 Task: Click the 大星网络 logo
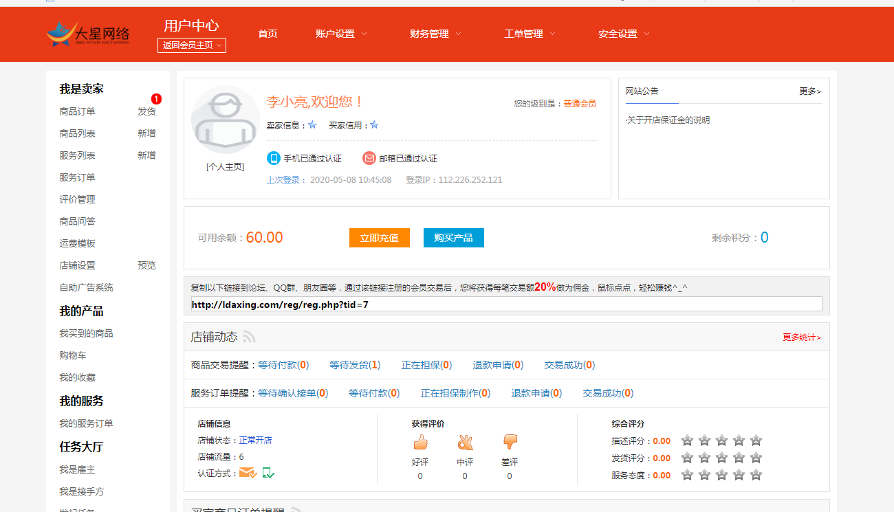coord(88,34)
